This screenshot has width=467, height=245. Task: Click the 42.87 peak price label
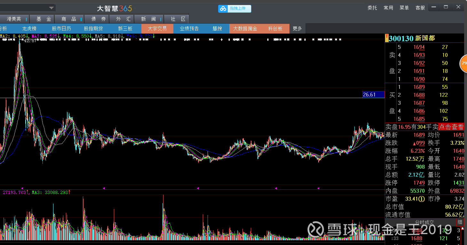(x=30, y=41)
